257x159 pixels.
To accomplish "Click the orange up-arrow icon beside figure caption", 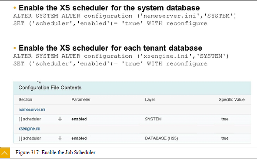I will coord(5,153).
